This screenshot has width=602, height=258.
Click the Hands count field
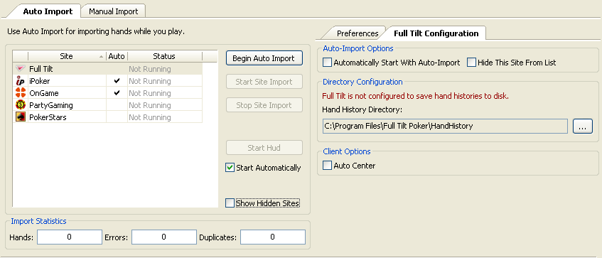[70, 237]
